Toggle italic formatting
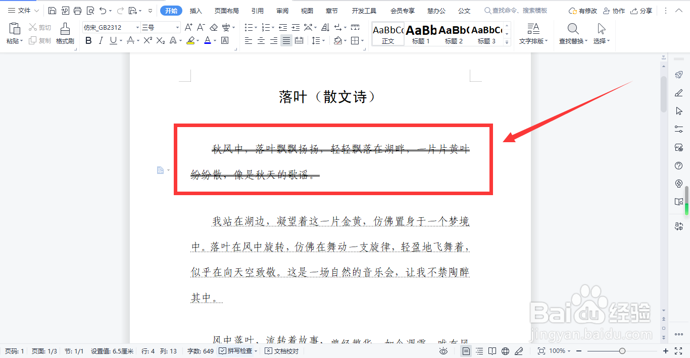This screenshot has width=690, height=358. coord(101,40)
